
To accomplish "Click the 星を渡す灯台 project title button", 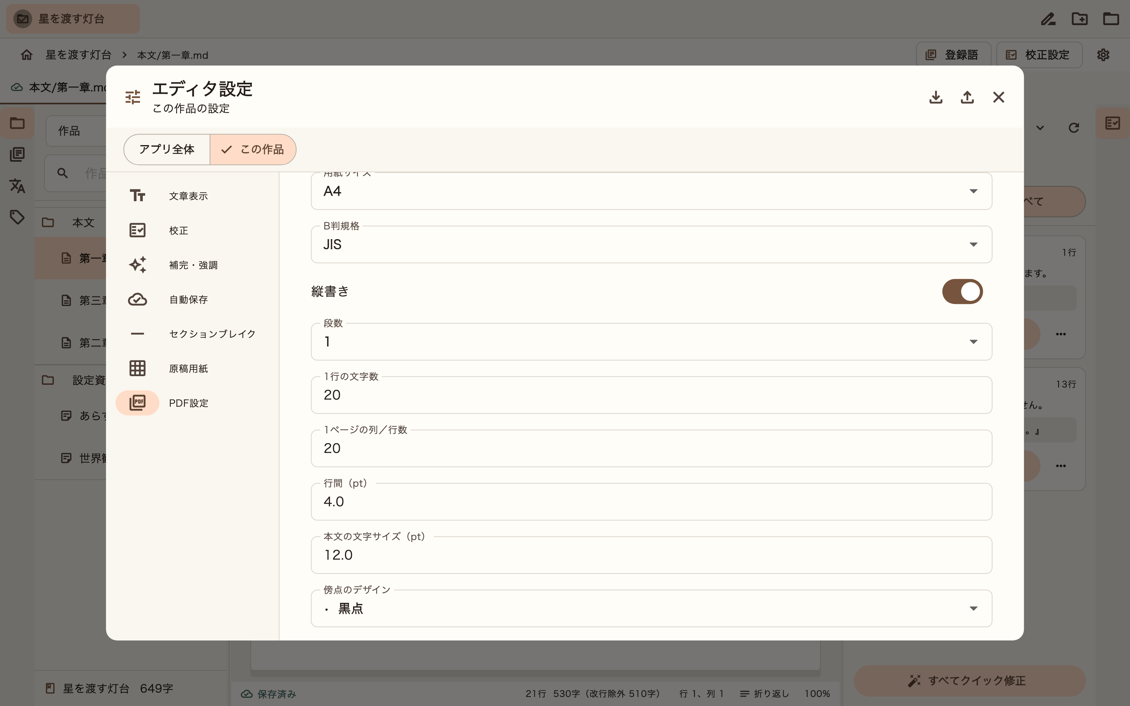I will click(x=73, y=19).
